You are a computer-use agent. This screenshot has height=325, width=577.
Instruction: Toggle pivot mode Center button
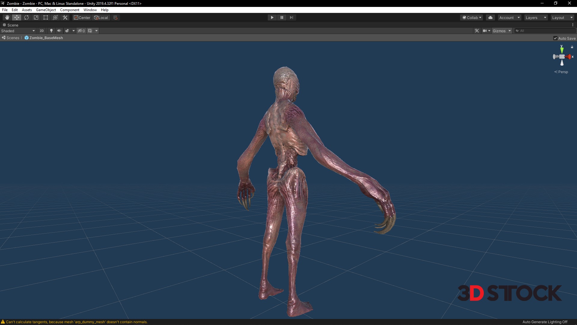pyautogui.click(x=82, y=17)
